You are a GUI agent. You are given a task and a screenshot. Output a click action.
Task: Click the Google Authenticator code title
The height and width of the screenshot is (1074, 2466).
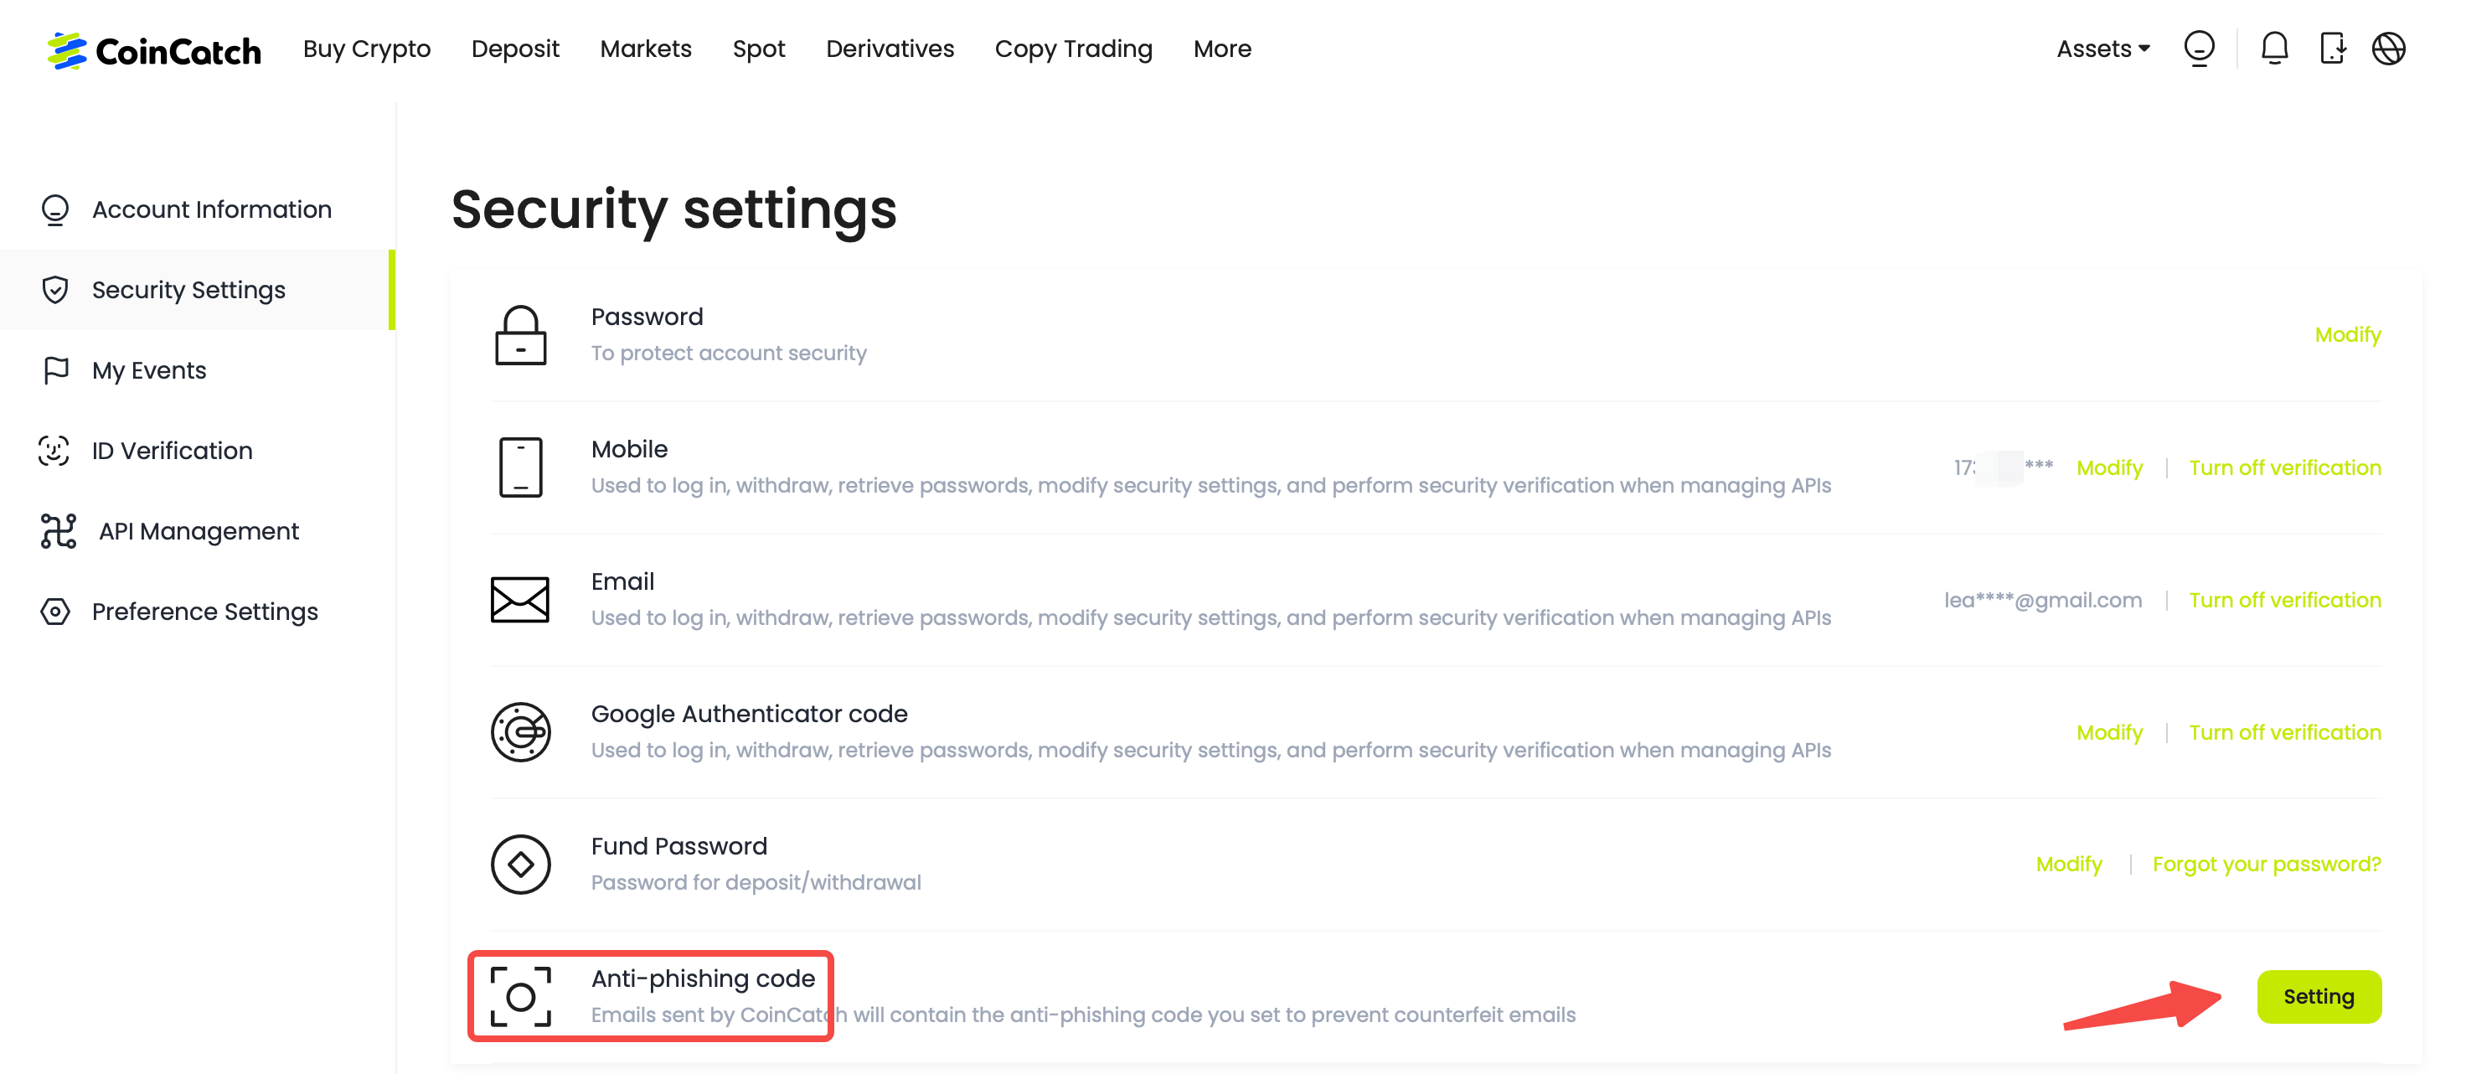point(749,714)
